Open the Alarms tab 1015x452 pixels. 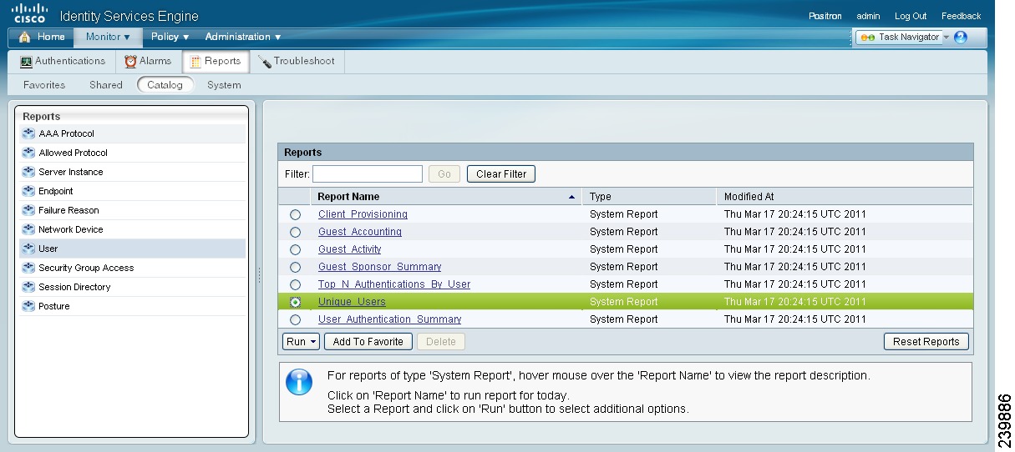coord(148,62)
